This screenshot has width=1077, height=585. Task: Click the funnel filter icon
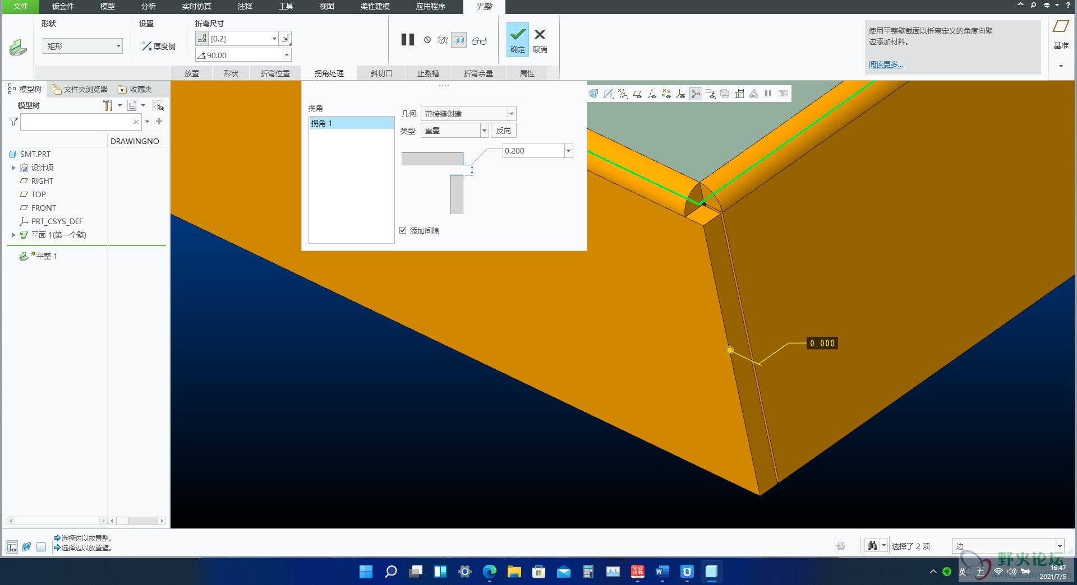coord(13,122)
